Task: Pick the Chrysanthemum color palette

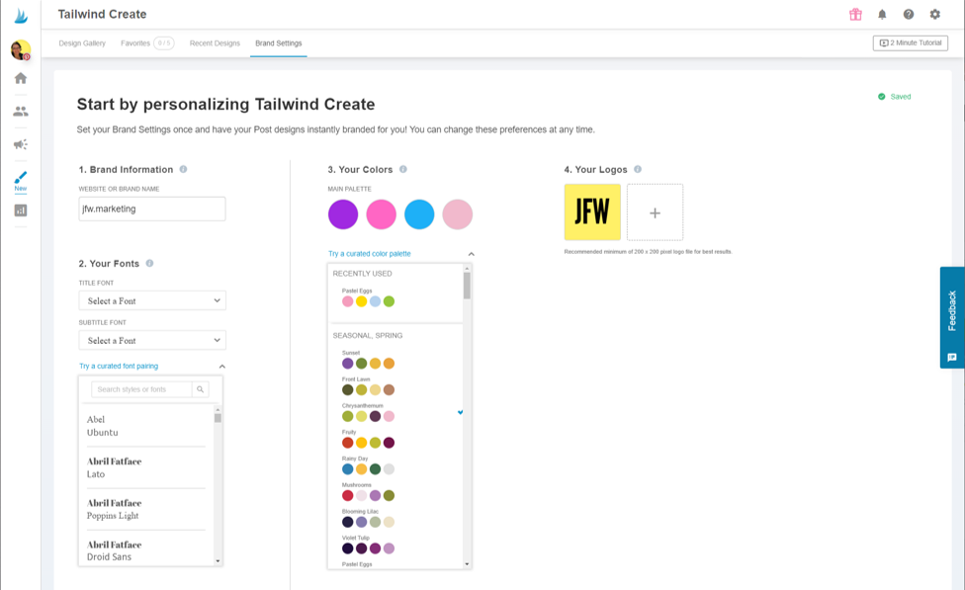Action: 368,412
